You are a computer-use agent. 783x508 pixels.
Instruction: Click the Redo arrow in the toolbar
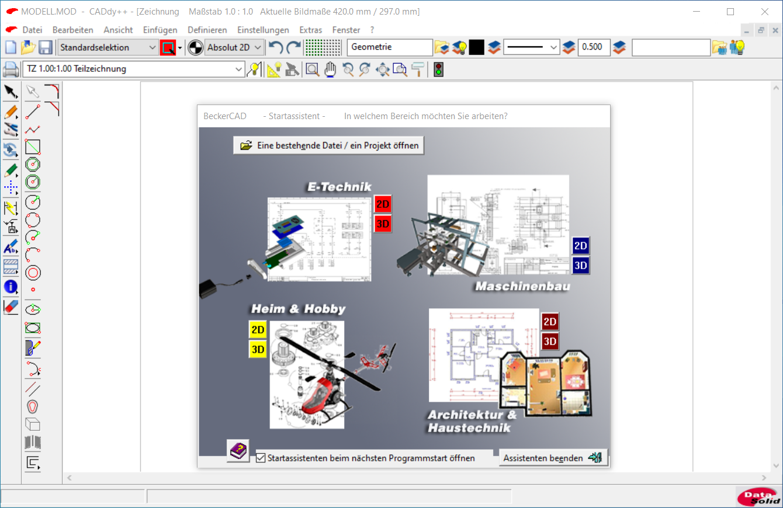[293, 47]
